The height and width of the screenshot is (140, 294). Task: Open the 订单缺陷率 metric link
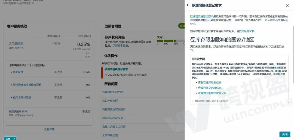16,44
